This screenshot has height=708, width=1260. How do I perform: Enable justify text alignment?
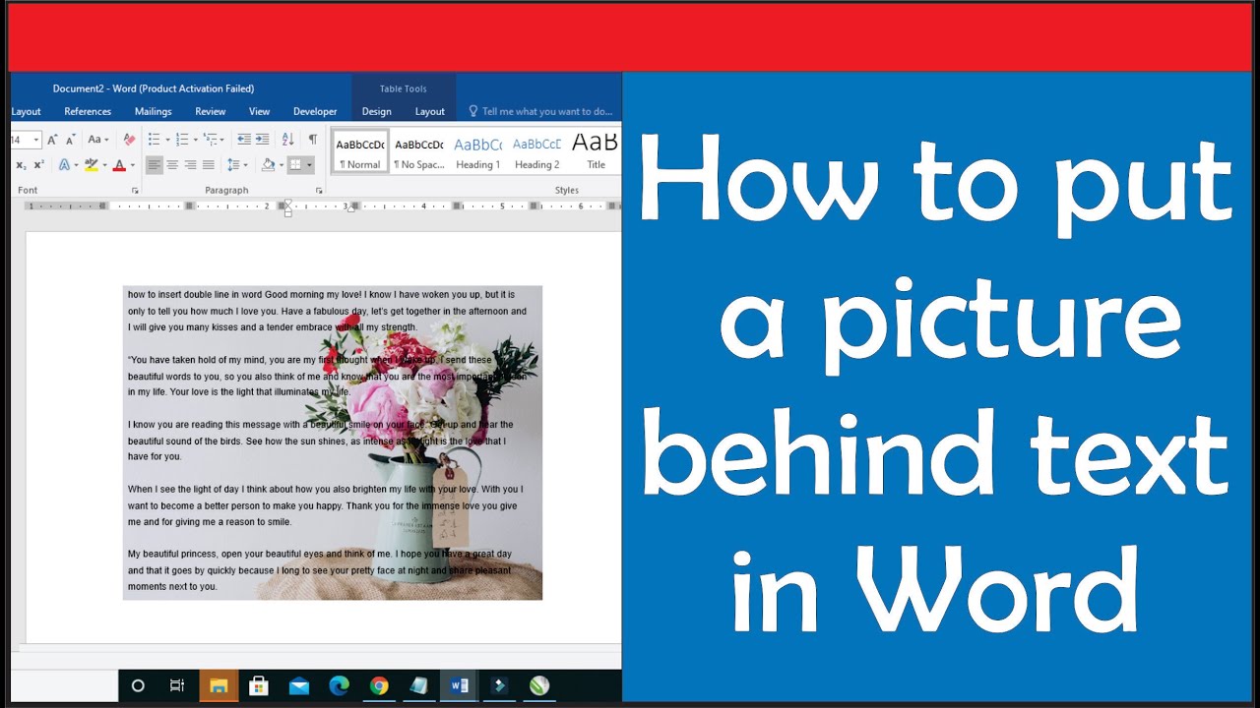click(x=209, y=164)
